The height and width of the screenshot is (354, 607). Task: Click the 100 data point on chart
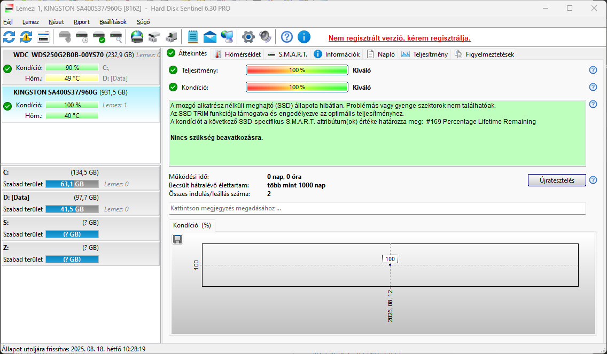(x=390, y=265)
